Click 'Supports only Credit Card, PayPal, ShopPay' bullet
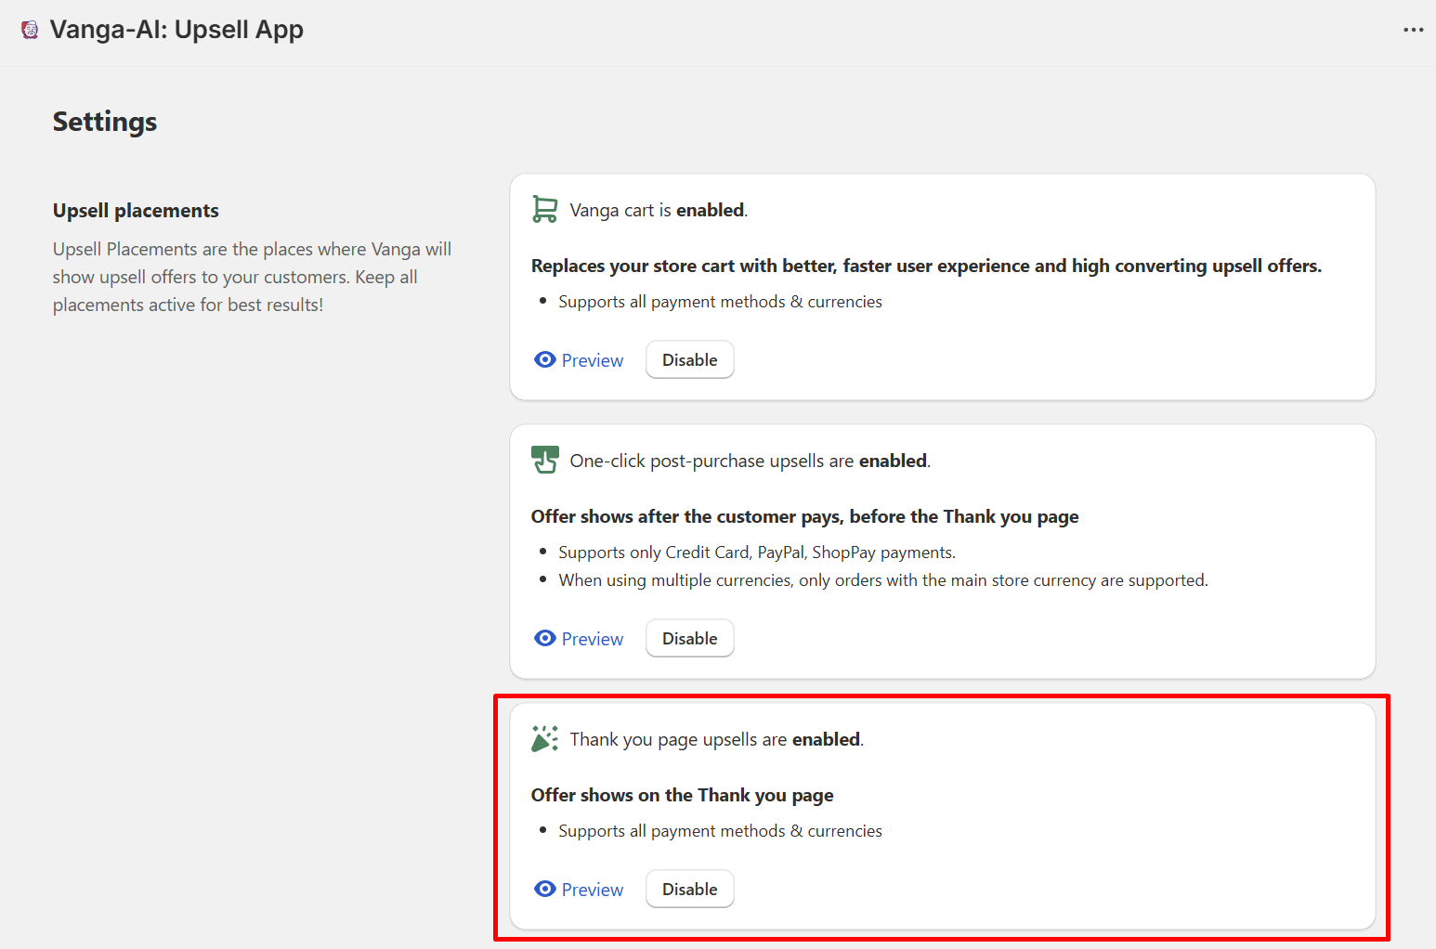This screenshot has width=1436, height=949. tap(757, 552)
